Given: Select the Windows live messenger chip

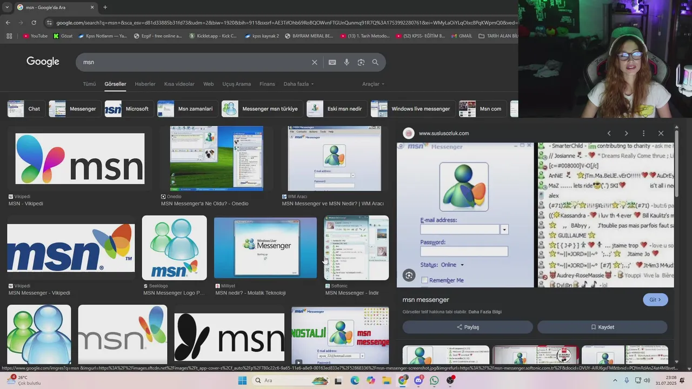Looking at the screenshot, I should coord(412,109).
